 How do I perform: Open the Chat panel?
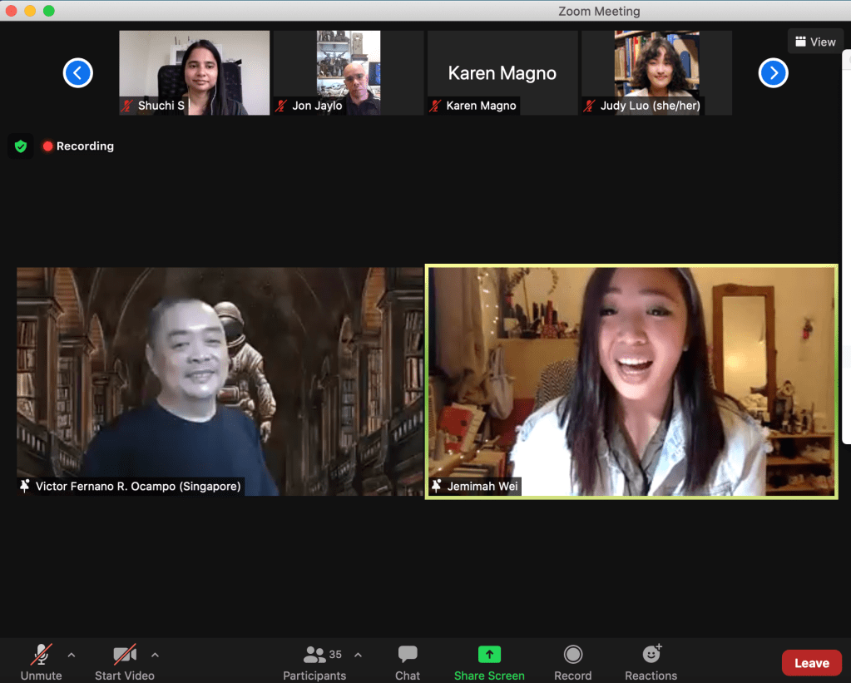pos(408,656)
